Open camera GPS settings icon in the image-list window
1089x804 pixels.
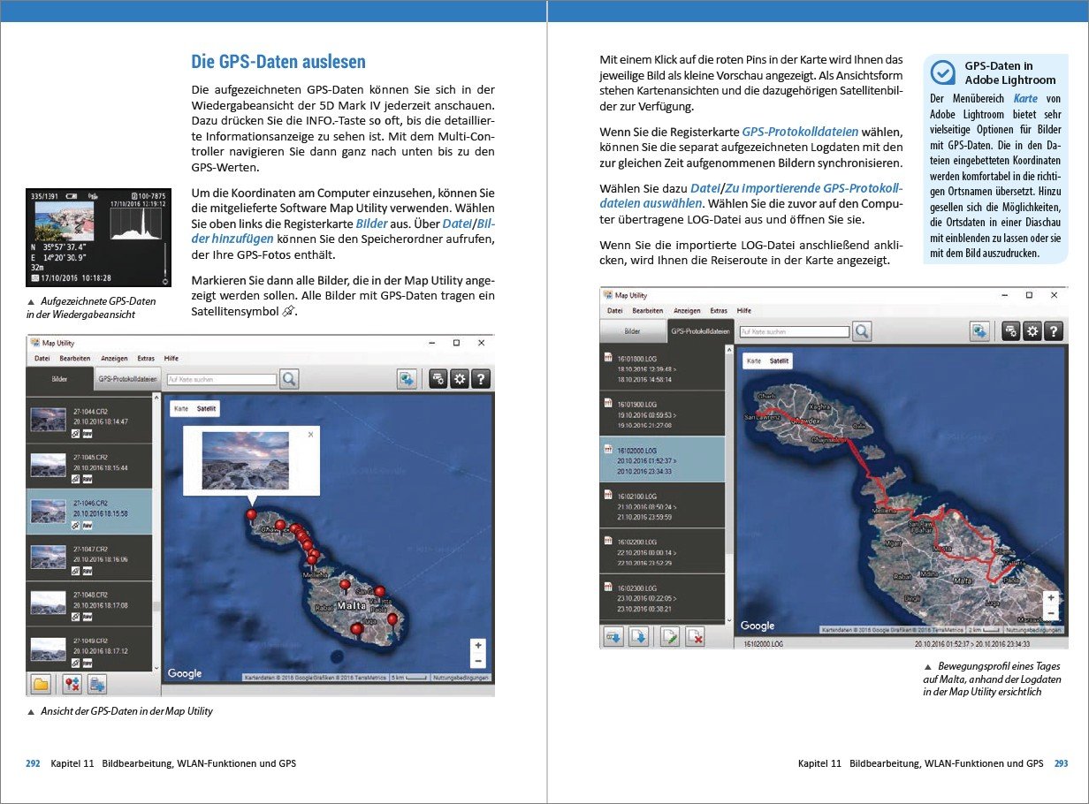(x=438, y=379)
